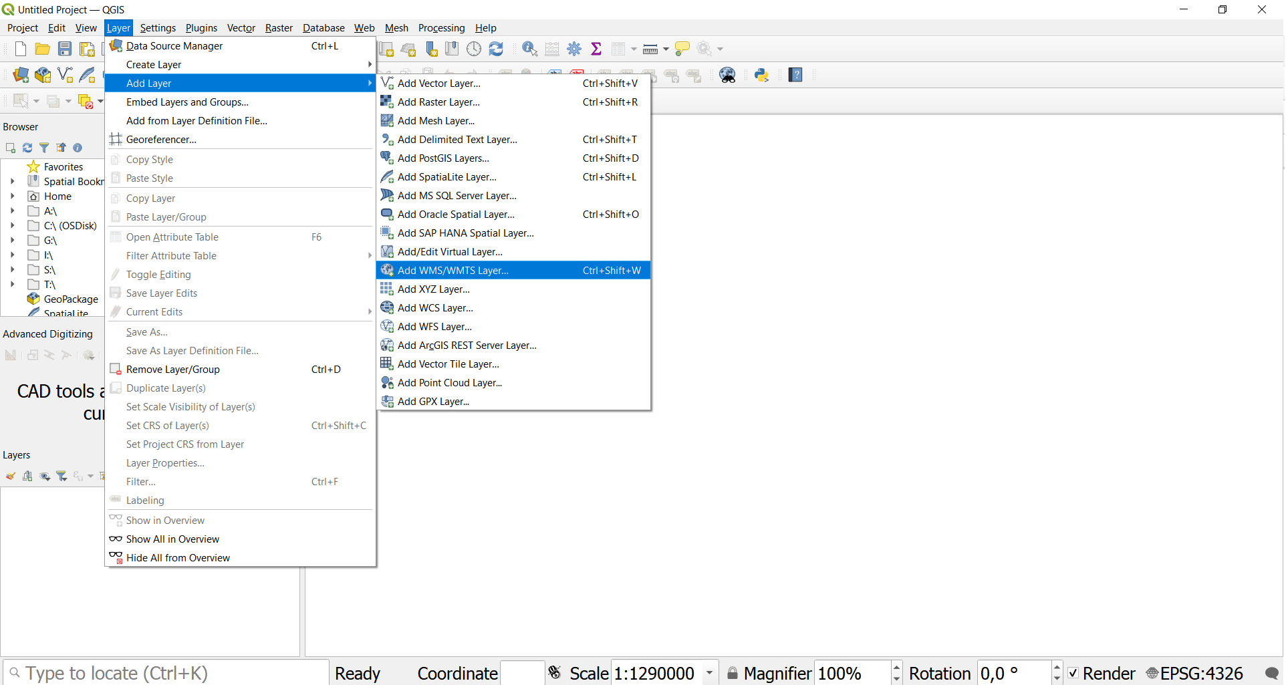This screenshot has height=685, width=1286.
Task: Open Georeferencer from Layer menu
Action: (x=241, y=139)
